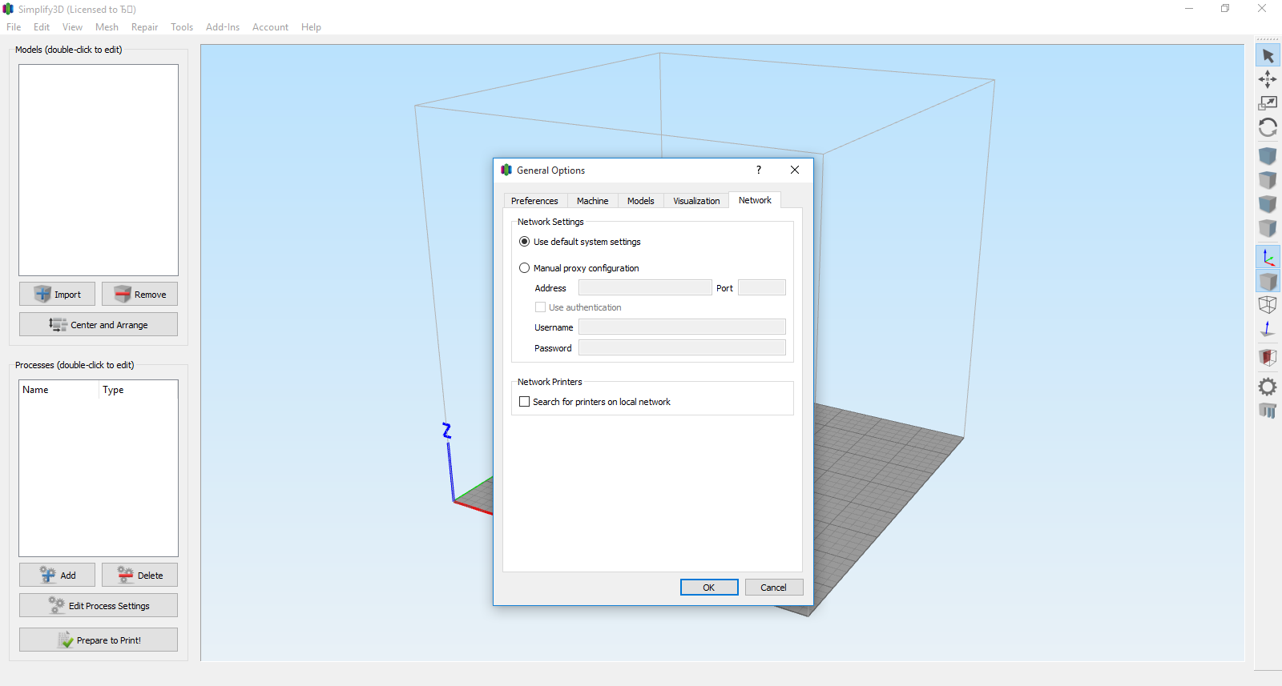
Task: Focus the Username field
Action: [682, 327]
